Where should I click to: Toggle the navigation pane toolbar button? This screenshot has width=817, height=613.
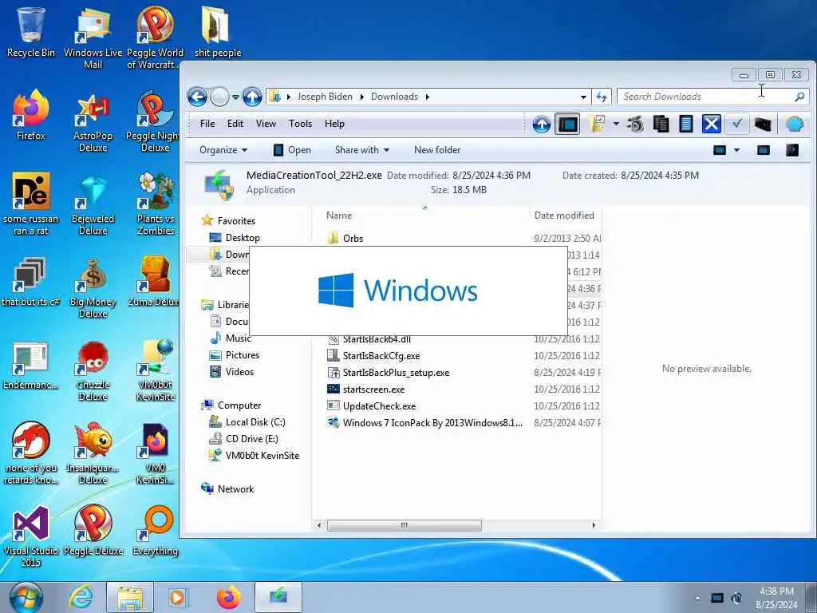click(x=567, y=124)
